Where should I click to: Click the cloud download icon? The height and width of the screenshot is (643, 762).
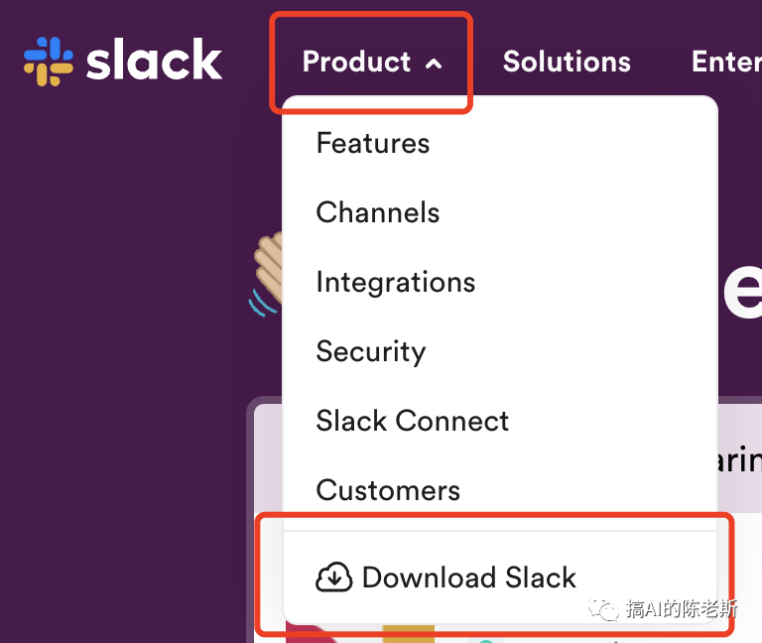(333, 577)
